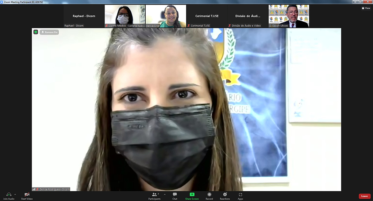Open the Reactions menu

click(225, 194)
